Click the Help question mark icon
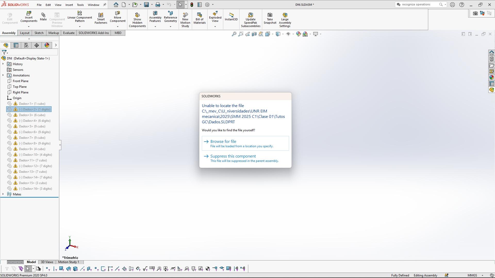Screen dimensions: 495x278 pos(462,5)
